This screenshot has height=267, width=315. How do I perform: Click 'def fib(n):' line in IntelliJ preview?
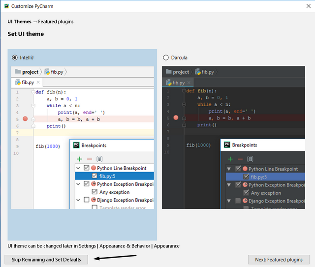coord(51,92)
